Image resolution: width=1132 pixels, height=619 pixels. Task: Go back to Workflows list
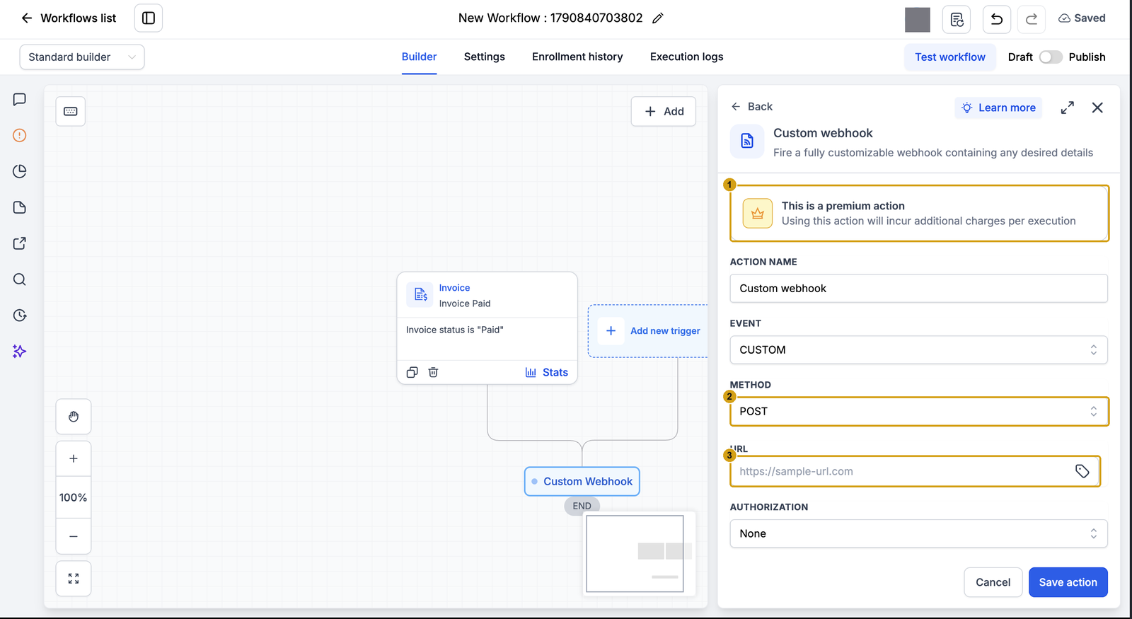[x=69, y=18]
